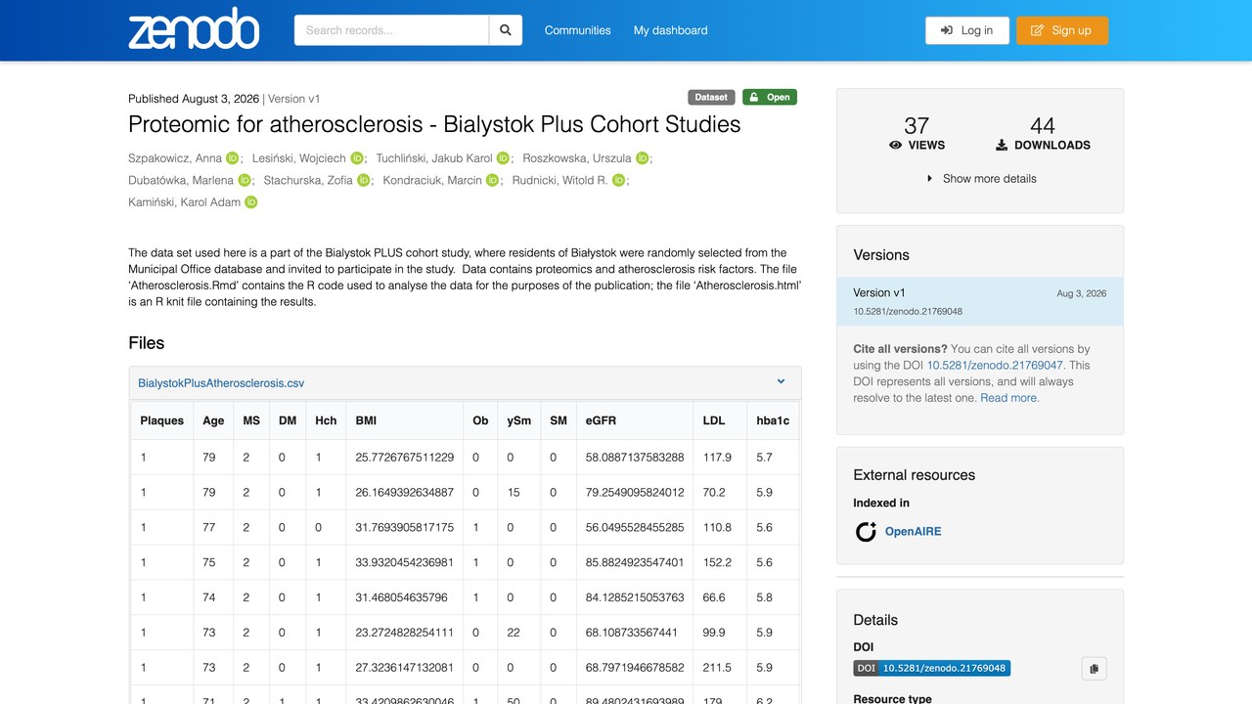Image resolution: width=1252 pixels, height=704 pixels.
Task: Open Zofia Stachurska's ORCID icon
Action: tap(364, 181)
